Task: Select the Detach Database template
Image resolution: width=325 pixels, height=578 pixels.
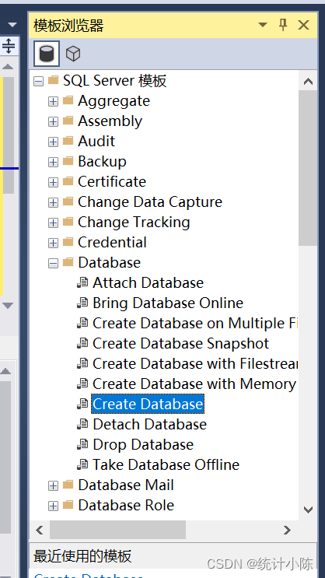Action: 149,424
